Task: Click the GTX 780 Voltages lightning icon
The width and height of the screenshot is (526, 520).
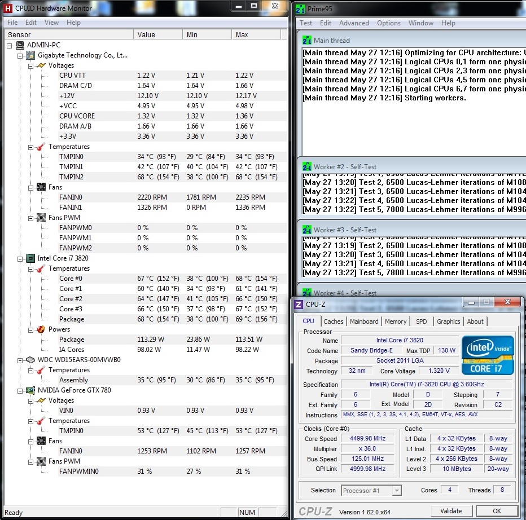Action: pyautogui.click(x=41, y=400)
